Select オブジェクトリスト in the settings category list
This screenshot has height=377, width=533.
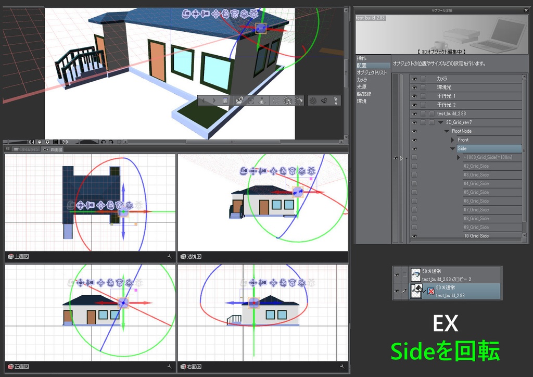[x=372, y=72]
